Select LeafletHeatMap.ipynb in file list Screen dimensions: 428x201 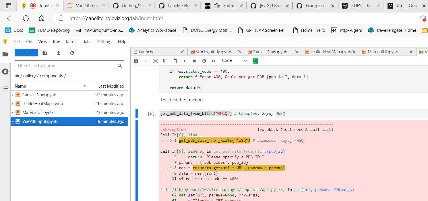(x=69, y=104)
